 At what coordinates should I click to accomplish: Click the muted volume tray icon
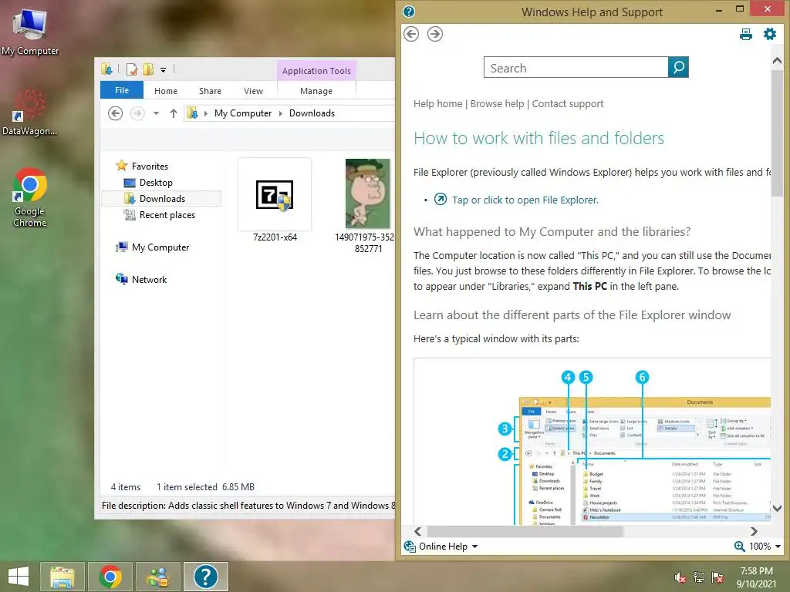[680, 577]
